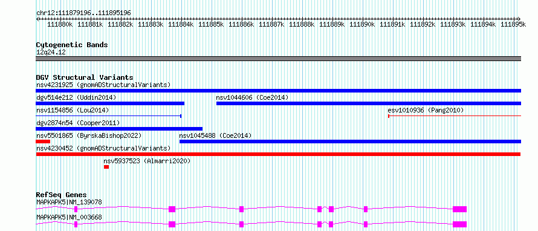Click the 111884k ruler tick label
This screenshot has width=538, height=231.
181,24
